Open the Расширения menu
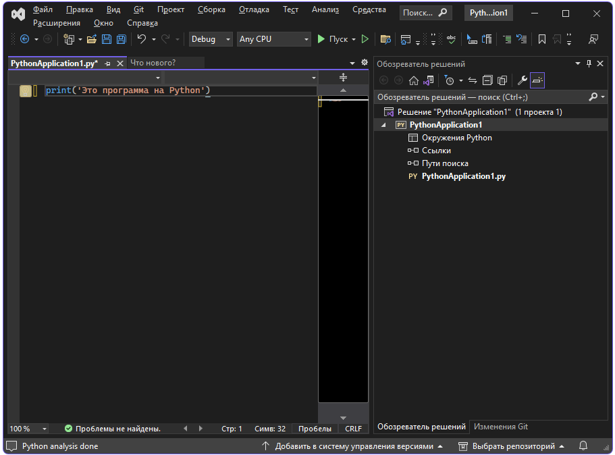Screen dimensions: 615x455 (57, 23)
